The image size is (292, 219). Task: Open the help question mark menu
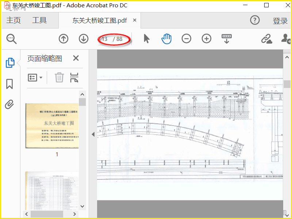[255, 20]
